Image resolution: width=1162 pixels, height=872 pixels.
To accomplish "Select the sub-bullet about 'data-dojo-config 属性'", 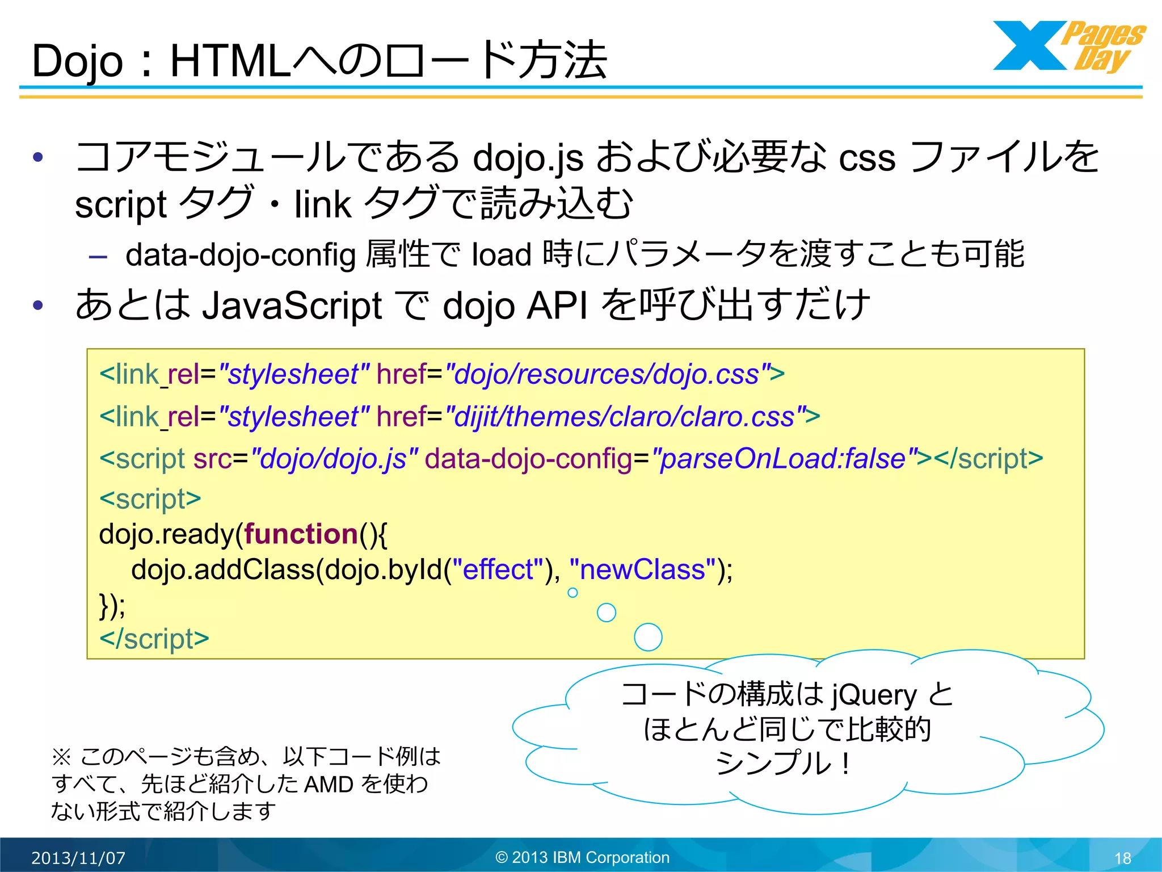I will pos(574,254).
